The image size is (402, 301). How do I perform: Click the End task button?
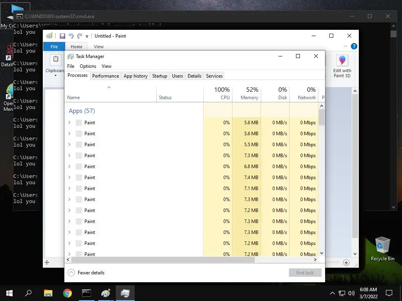(x=305, y=273)
